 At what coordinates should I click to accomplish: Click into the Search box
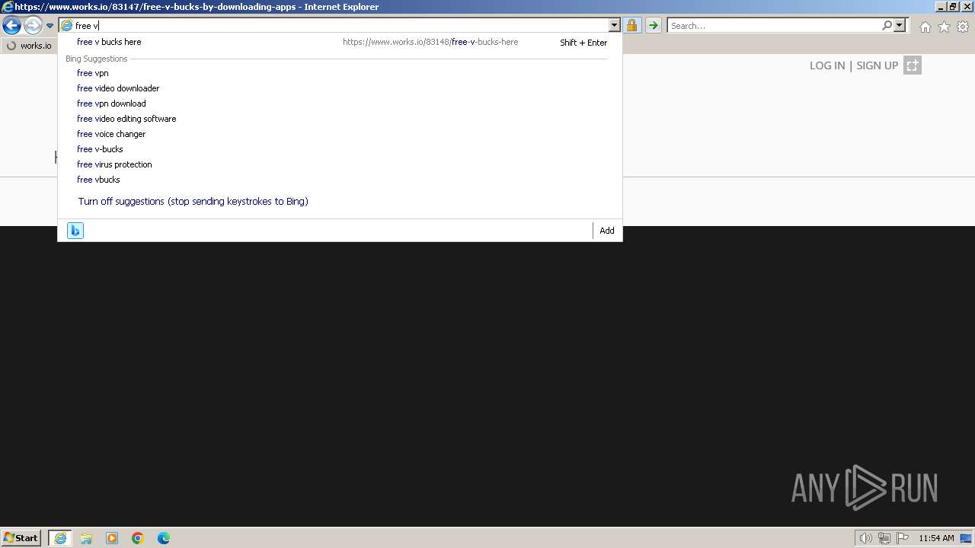click(773, 25)
